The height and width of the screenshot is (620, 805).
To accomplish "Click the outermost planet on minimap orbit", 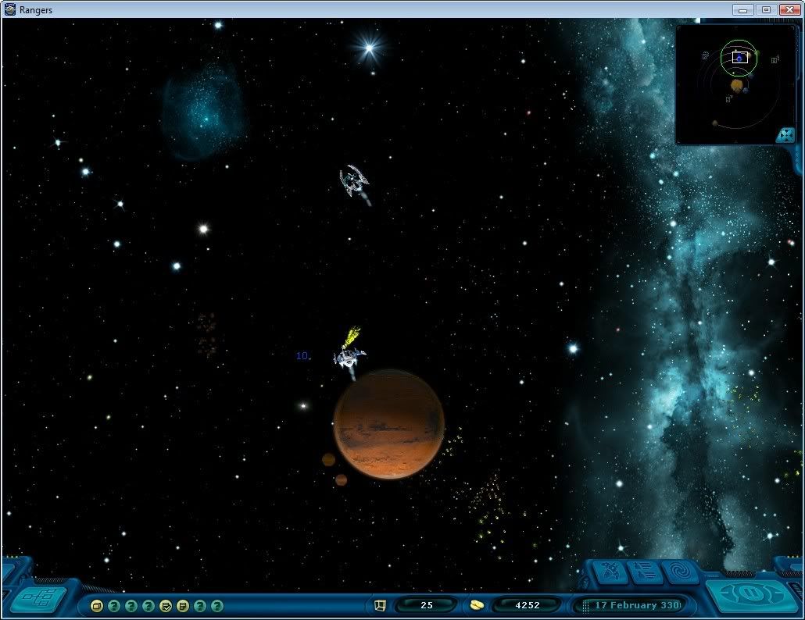I will (x=714, y=123).
